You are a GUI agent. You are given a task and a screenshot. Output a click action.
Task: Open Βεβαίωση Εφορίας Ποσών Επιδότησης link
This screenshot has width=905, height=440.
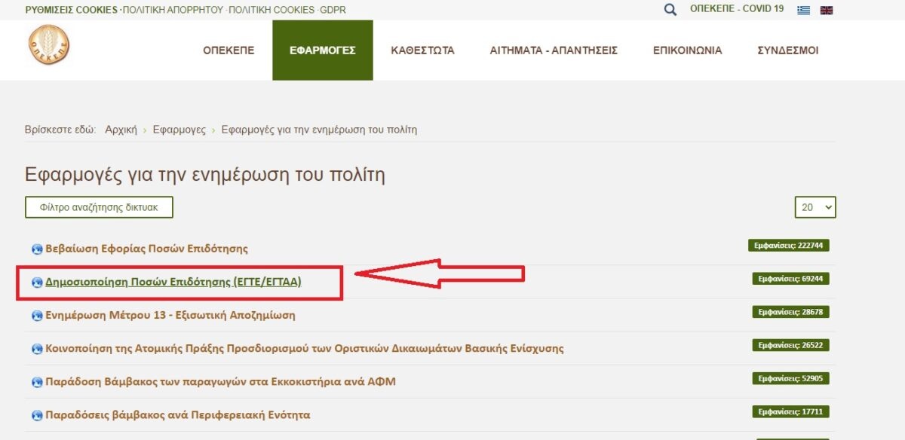coord(146,249)
